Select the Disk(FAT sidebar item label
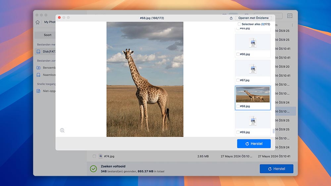Screen dimensions: 331x186 tap(49, 52)
